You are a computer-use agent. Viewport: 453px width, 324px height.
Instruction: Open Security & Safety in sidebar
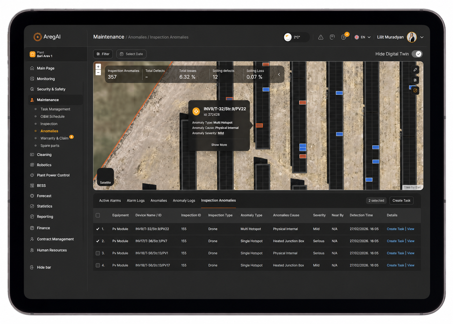coord(51,89)
